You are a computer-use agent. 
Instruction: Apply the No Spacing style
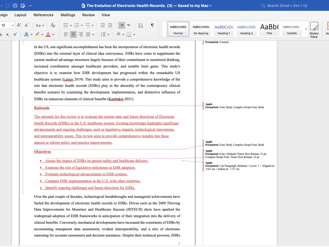(x=201, y=29)
